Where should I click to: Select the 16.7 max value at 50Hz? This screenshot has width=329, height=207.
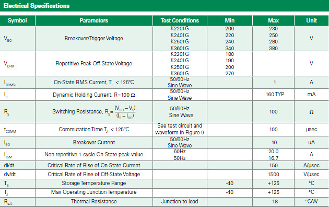274,158
